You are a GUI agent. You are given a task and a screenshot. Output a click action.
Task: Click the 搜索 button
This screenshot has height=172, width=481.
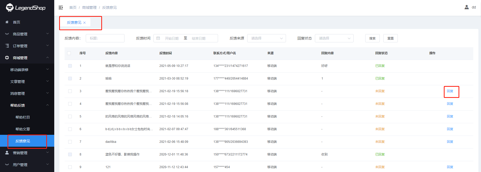point(372,38)
